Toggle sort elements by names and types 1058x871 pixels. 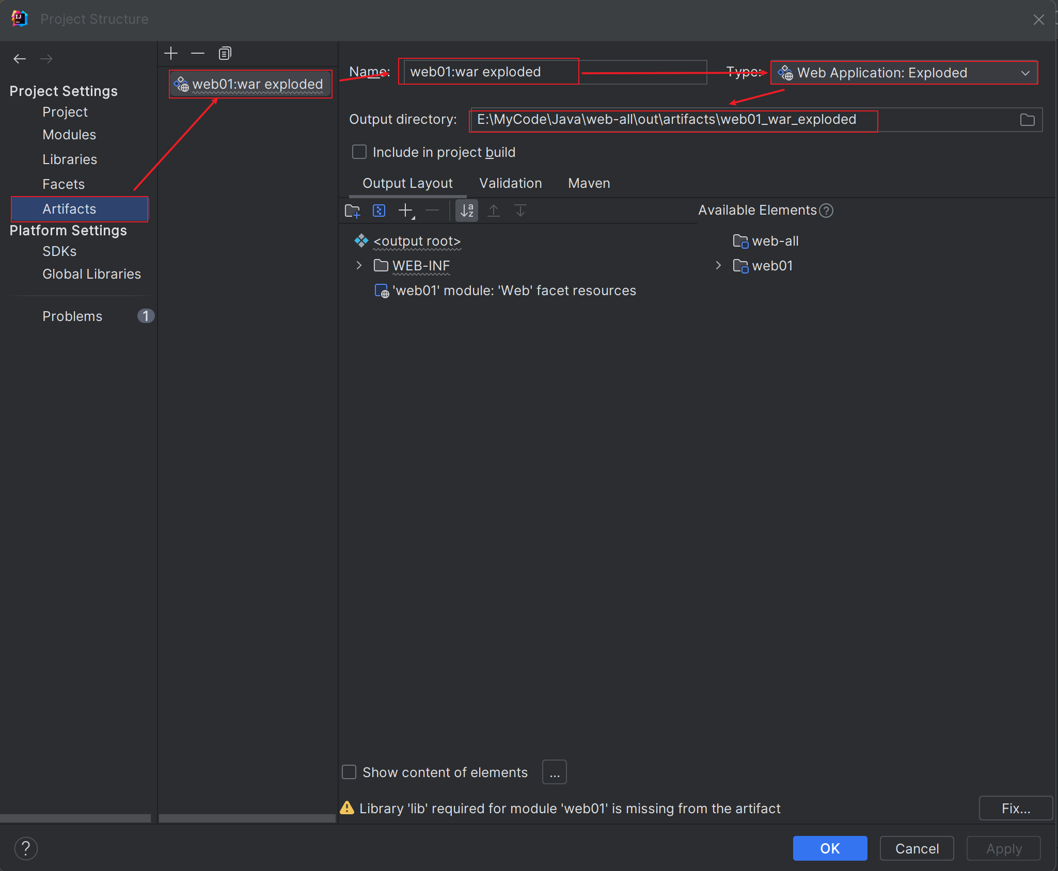point(467,211)
